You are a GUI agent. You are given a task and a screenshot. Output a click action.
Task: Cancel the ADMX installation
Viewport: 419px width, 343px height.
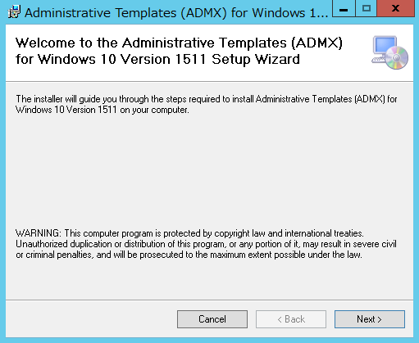click(212, 319)
